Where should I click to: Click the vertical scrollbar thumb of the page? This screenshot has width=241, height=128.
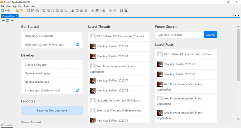pos(238,55)
